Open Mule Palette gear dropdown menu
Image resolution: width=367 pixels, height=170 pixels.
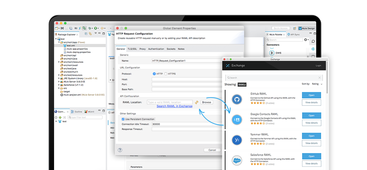click(x=306, y=40)
